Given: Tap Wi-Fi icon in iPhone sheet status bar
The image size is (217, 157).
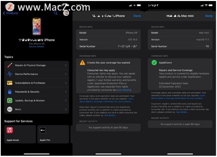Looking at the screenshot, I should point(135,5).
